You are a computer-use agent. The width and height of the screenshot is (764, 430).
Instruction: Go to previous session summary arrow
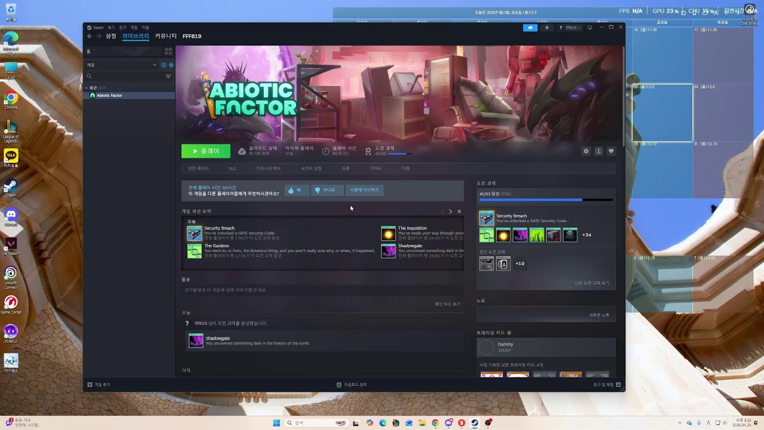click(442, 211)
